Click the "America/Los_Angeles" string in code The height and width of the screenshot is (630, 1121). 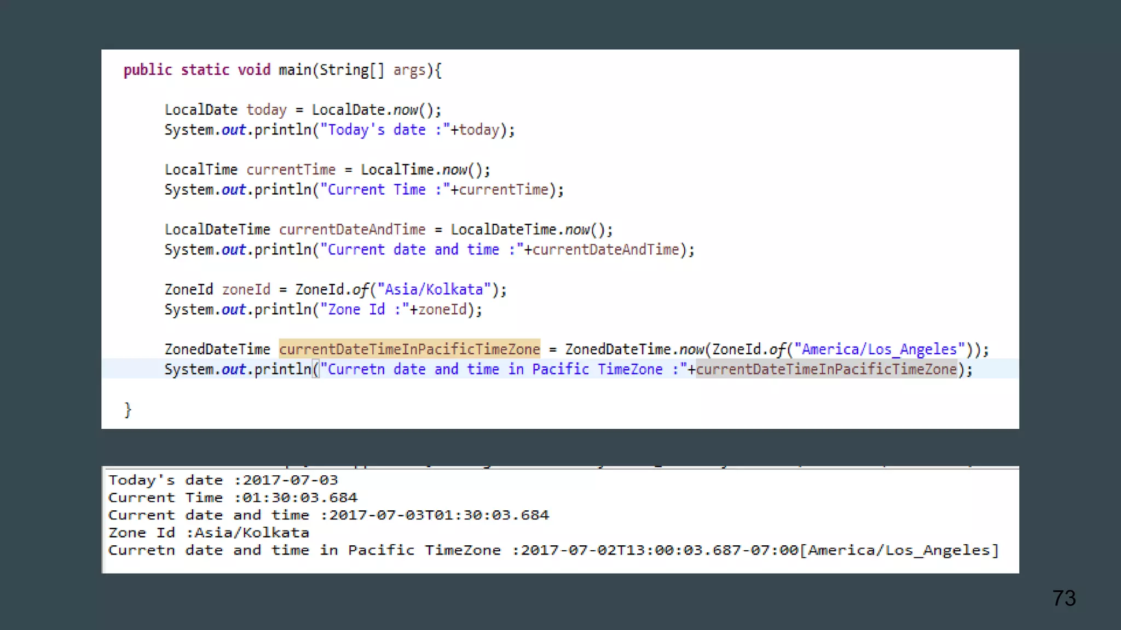point(879,349)
